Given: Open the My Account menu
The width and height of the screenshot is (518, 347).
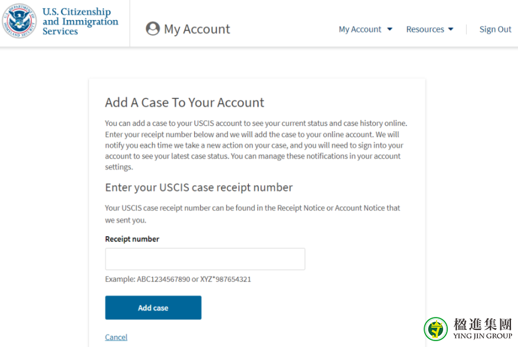Looking at the screenshot, I should click(365, 29).
